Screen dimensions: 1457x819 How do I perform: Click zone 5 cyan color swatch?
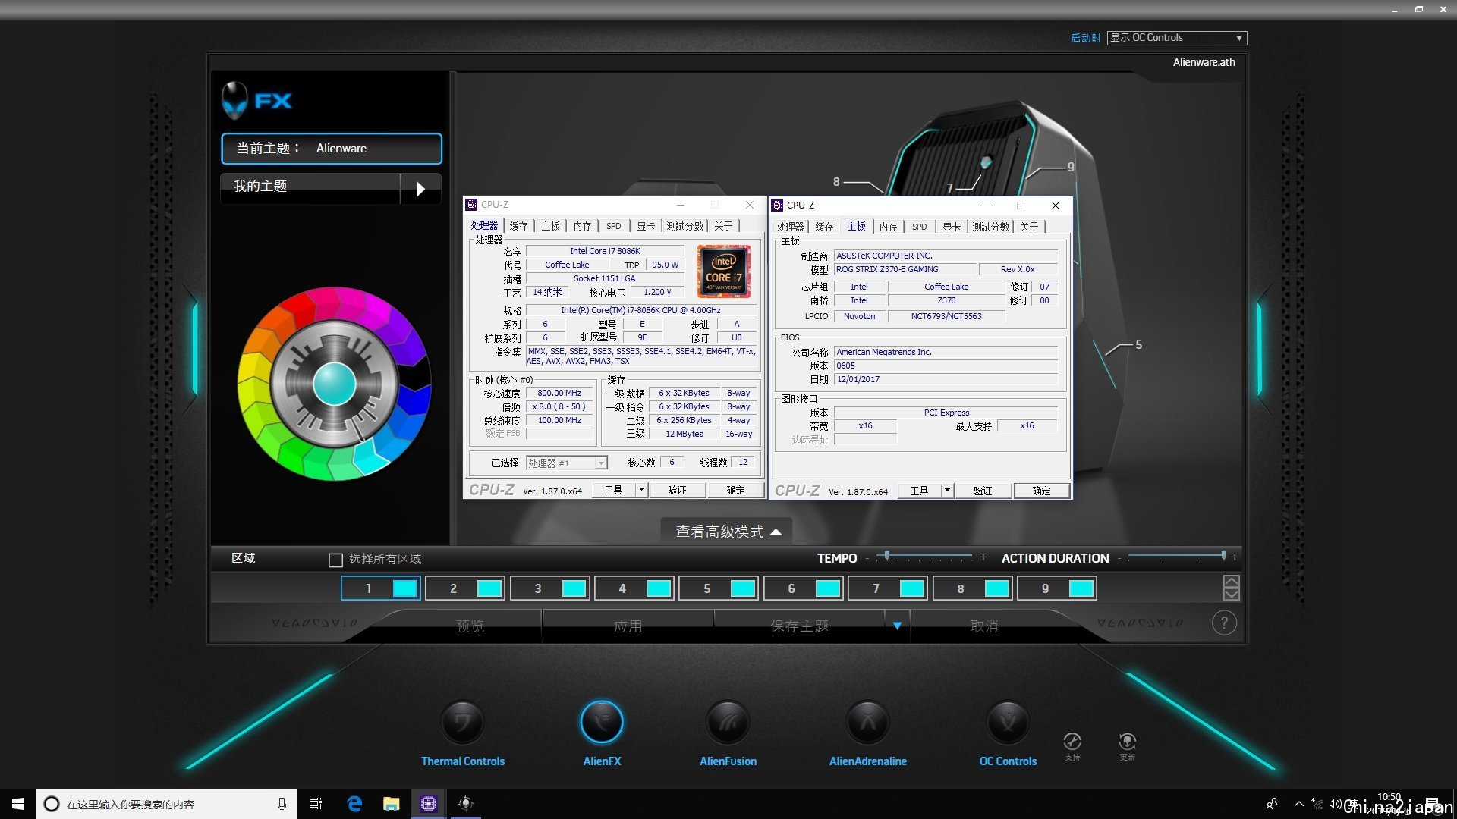click(x=742, y=588)
